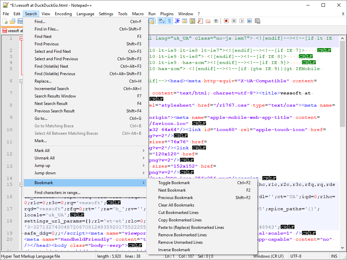The image size is (347, 260).
Task: Choose Find... from Search menu
Action: [85, 22]
